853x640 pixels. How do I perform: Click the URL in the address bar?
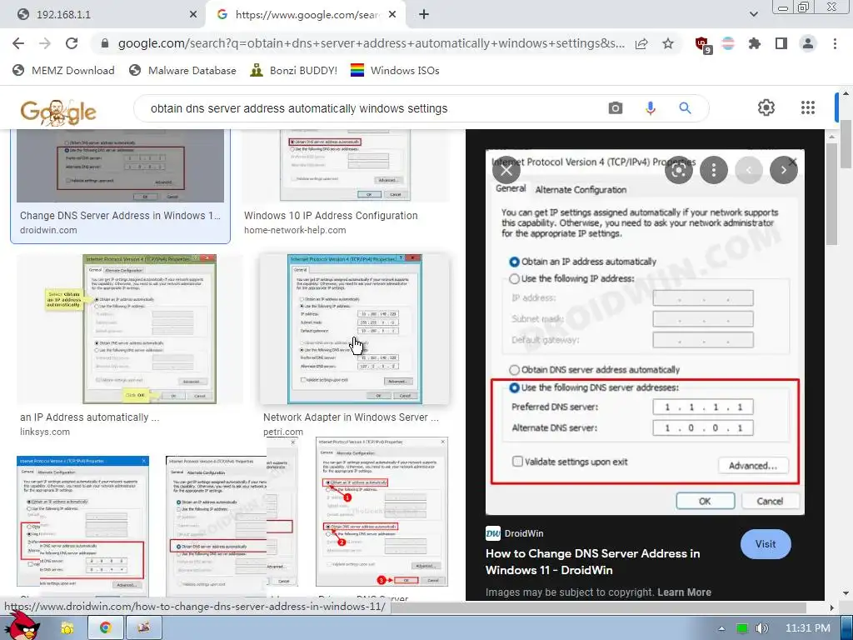click(371, 43)
